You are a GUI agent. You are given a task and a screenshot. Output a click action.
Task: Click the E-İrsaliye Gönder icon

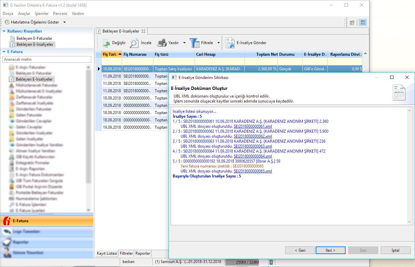pyautogui.click(x=230, y=43)
